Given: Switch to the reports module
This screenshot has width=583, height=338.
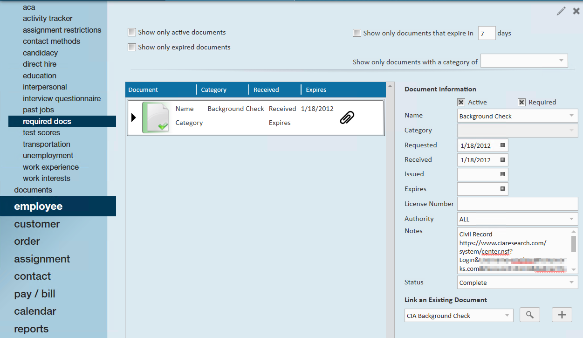Looking at the screenshot, I should click(31, 329).
